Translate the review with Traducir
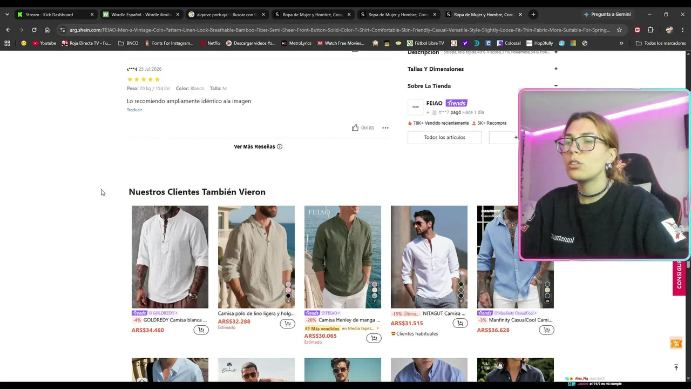691x389 pixels. [x=134, y=110]
